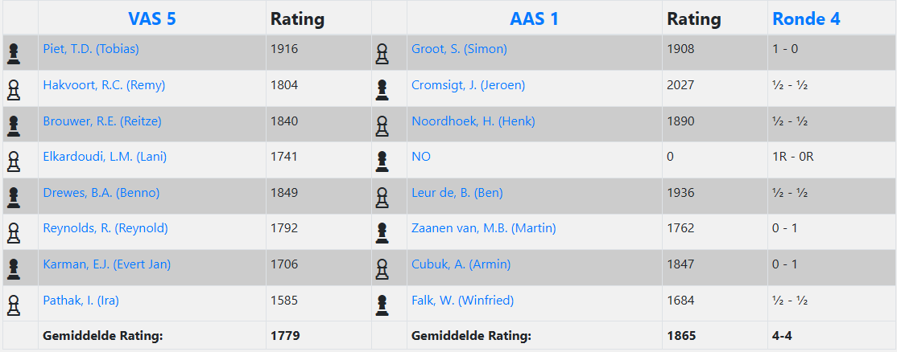
Task: Click black pawn icon beside NO opponent
Action: coord(382,162)
